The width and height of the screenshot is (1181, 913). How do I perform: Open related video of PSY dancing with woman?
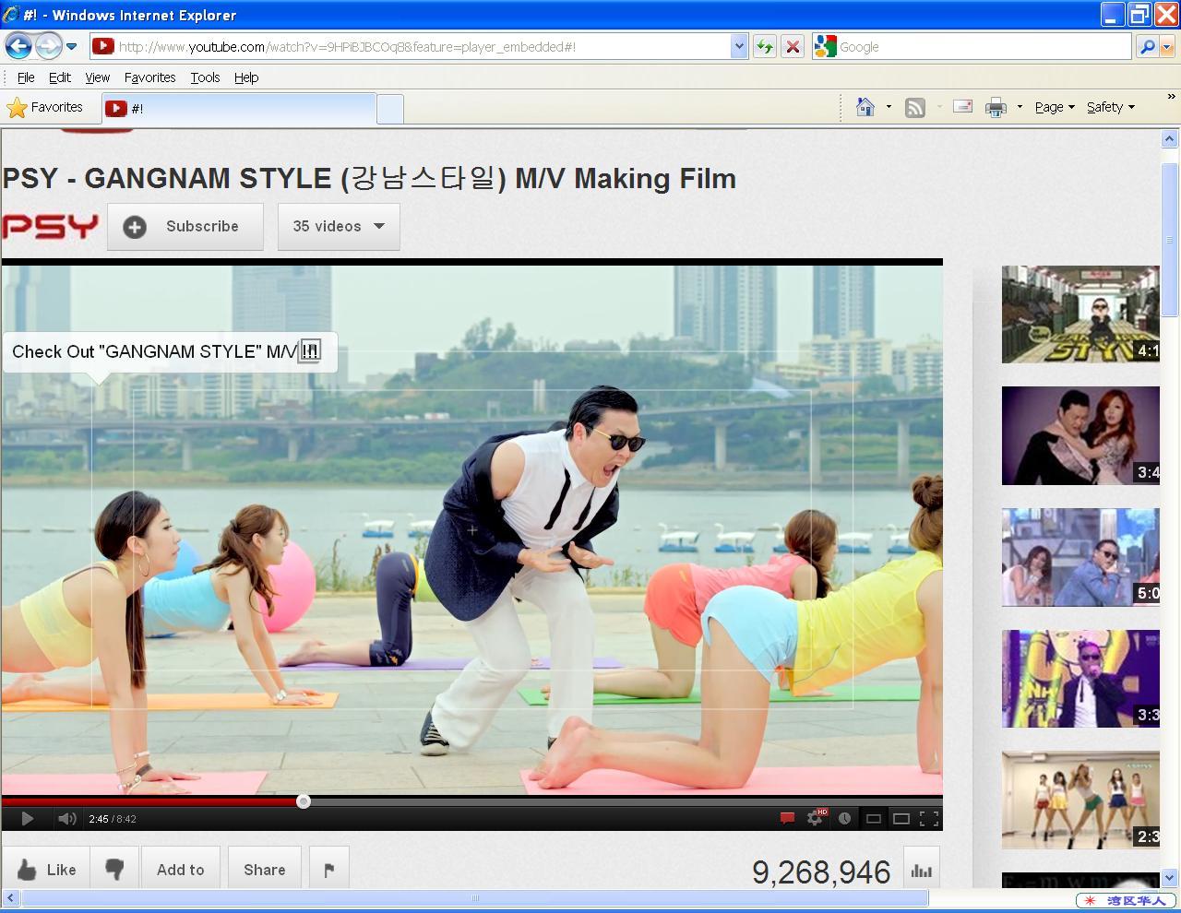click(1080, 435)
